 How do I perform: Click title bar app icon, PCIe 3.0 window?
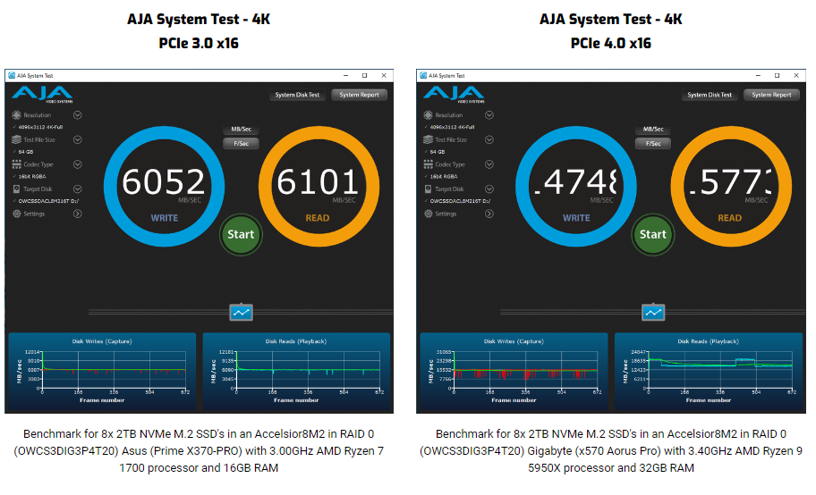(x=12, y=75)
